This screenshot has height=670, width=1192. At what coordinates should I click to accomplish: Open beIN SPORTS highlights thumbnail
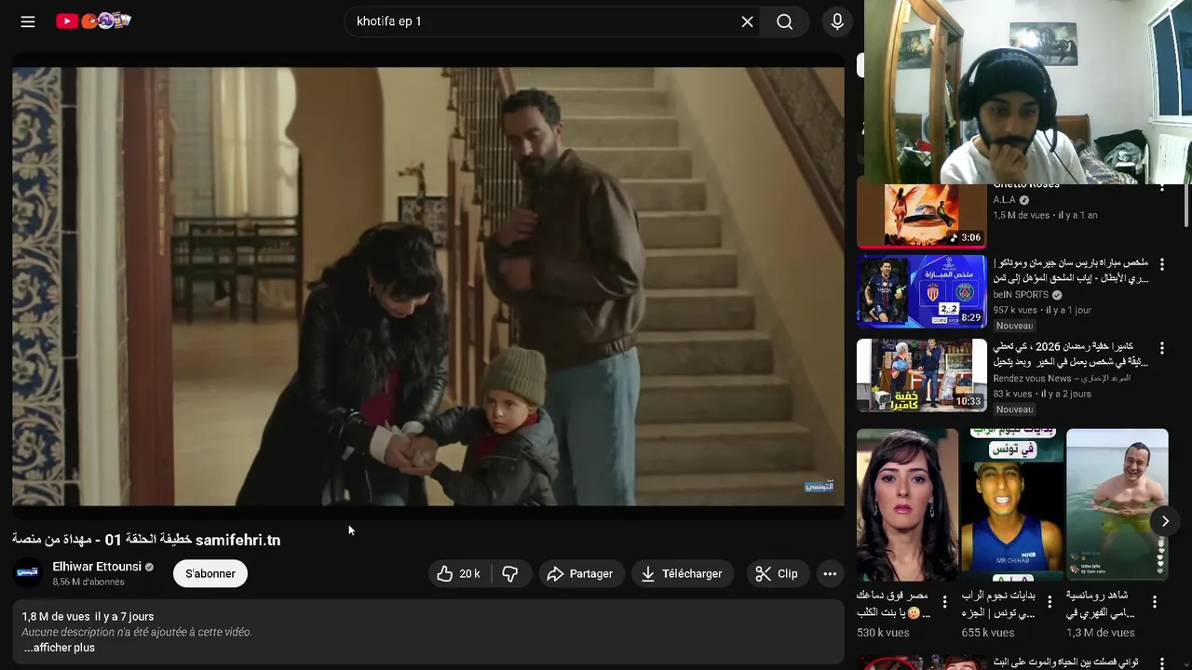[921, 291]
